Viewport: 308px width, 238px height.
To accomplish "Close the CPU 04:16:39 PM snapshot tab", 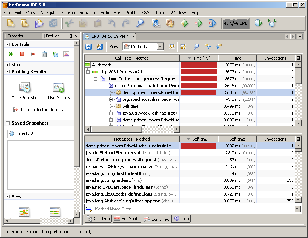I will (133, 36).
